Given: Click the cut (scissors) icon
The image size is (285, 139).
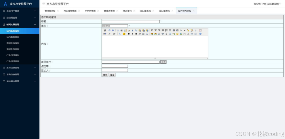Looking at the screenshot, I should coord(132,30).
